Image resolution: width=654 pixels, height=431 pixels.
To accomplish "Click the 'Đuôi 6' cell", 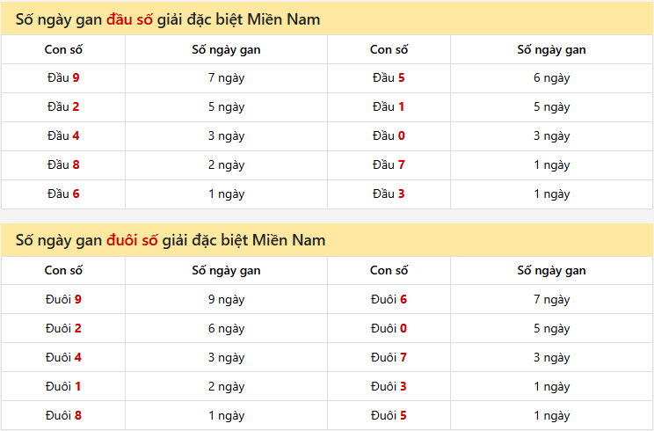I will pos(389,300).
